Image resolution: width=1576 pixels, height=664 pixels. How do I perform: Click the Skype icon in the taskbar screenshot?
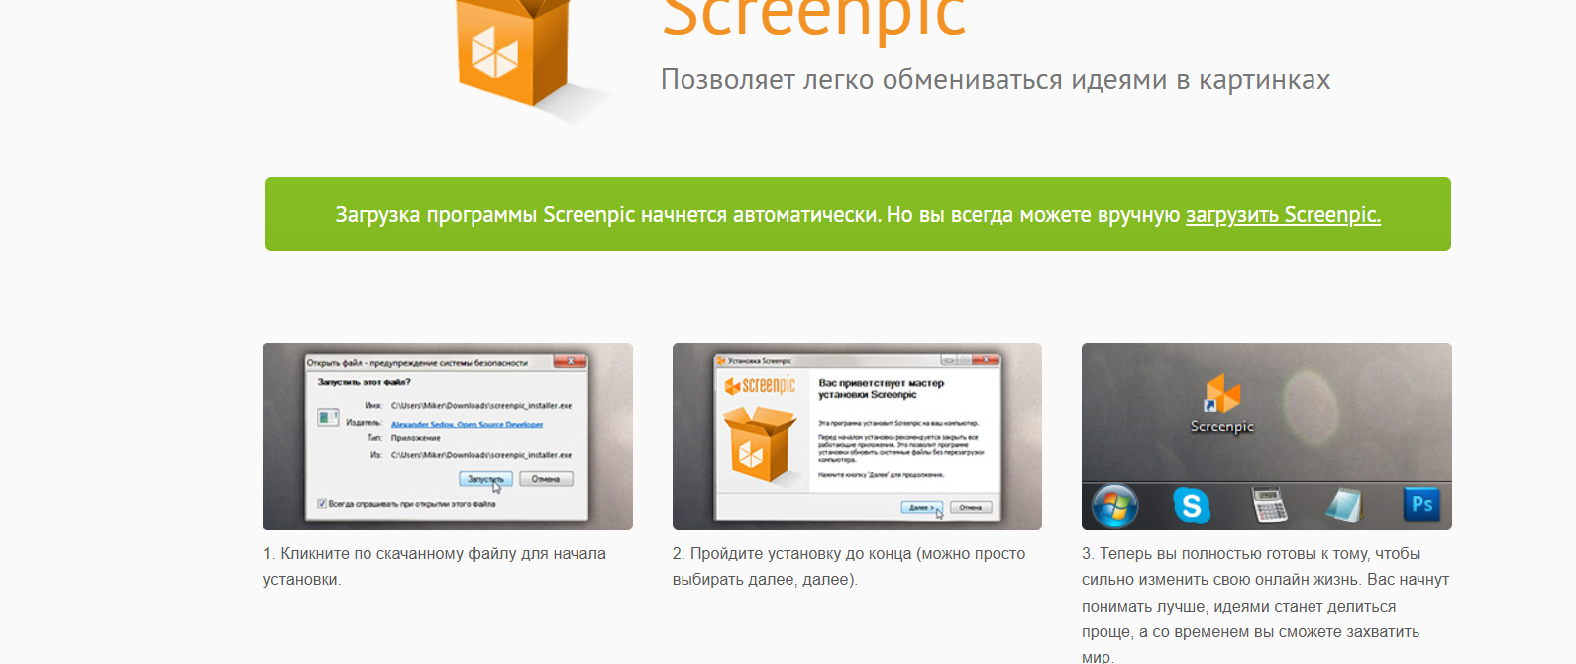tap(1192, 506)
